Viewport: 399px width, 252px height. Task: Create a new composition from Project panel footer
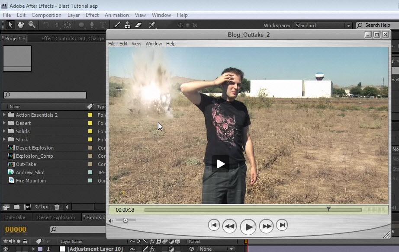tap(28, 207)
